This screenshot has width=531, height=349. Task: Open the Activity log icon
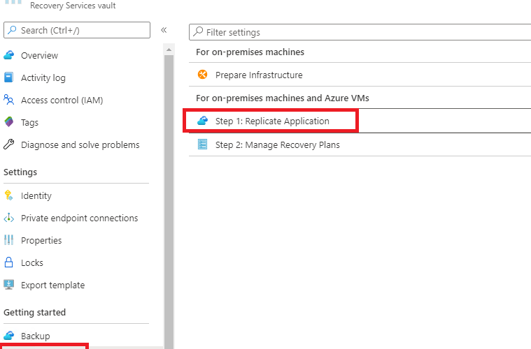9,77
